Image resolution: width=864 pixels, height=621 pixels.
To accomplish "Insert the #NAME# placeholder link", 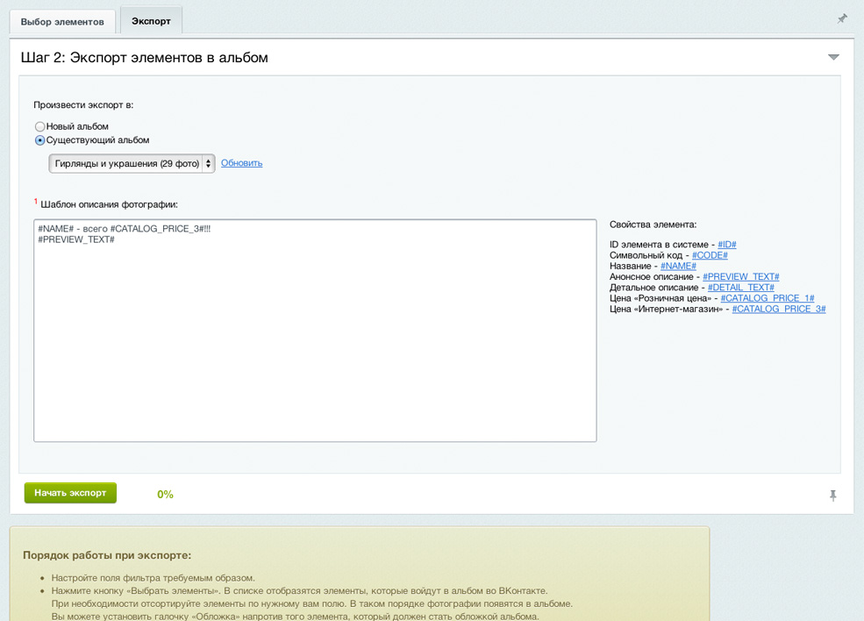I will [678, 266].
